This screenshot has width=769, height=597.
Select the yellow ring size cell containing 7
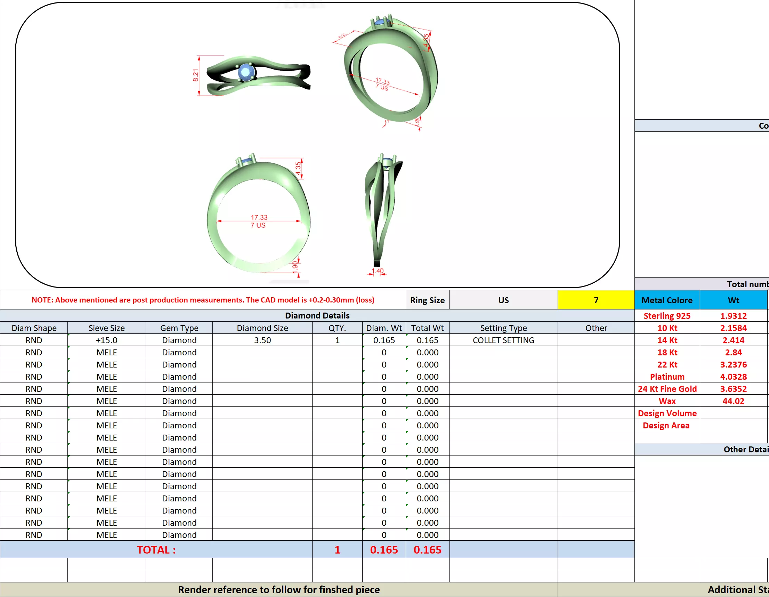(596, 300)
